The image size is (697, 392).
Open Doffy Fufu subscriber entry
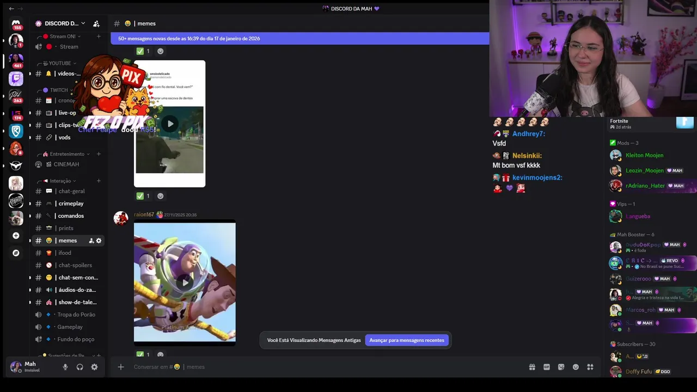click(x=652, y=371)
